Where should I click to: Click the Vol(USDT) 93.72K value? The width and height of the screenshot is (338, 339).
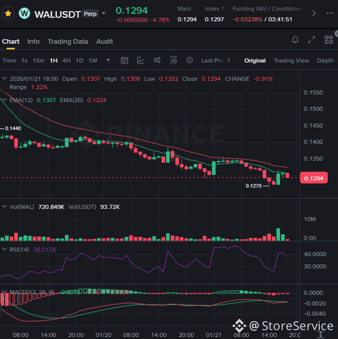(x=110, y=207)
